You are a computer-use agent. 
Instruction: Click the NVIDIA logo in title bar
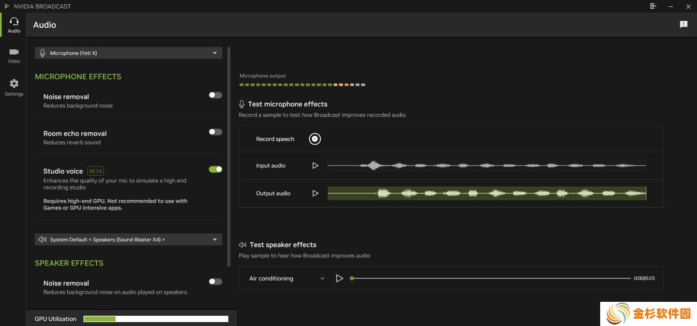pos(7,6)
